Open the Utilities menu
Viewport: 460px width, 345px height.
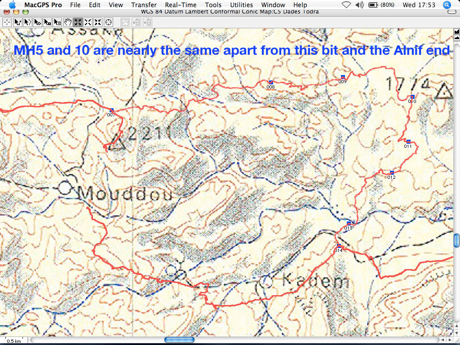click(x=241, y=5)
